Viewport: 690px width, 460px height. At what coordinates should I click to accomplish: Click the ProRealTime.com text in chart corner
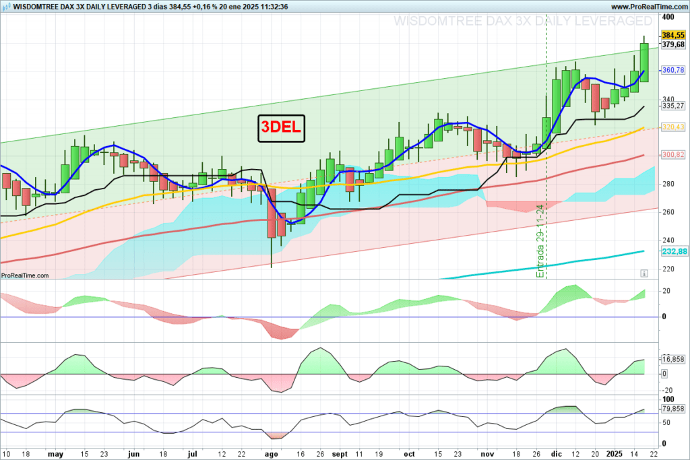(25, 275)
